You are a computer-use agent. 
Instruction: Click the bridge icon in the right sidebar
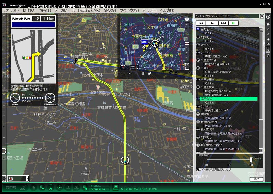tap(268, 44)
